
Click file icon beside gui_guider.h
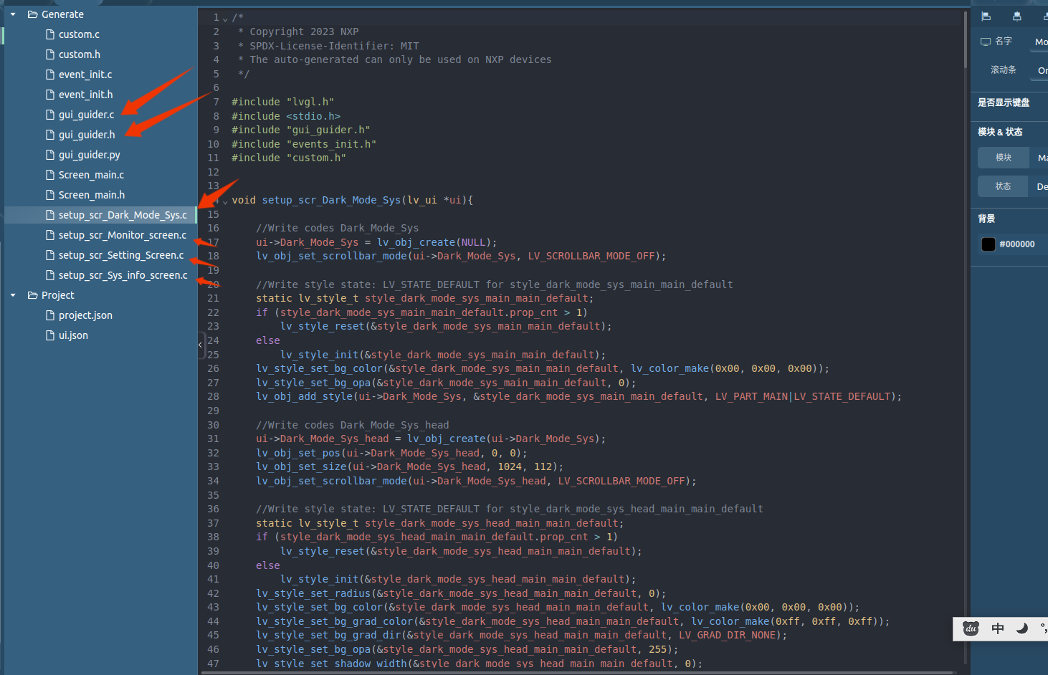pyautogui.click(x=50, y=135)
